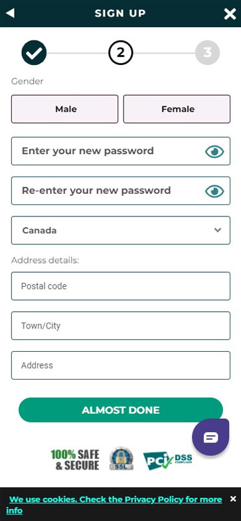The width and height of the screenshot is (241, 521).
Task: Click the completed step one checkmark
Action: pos(34,52)
